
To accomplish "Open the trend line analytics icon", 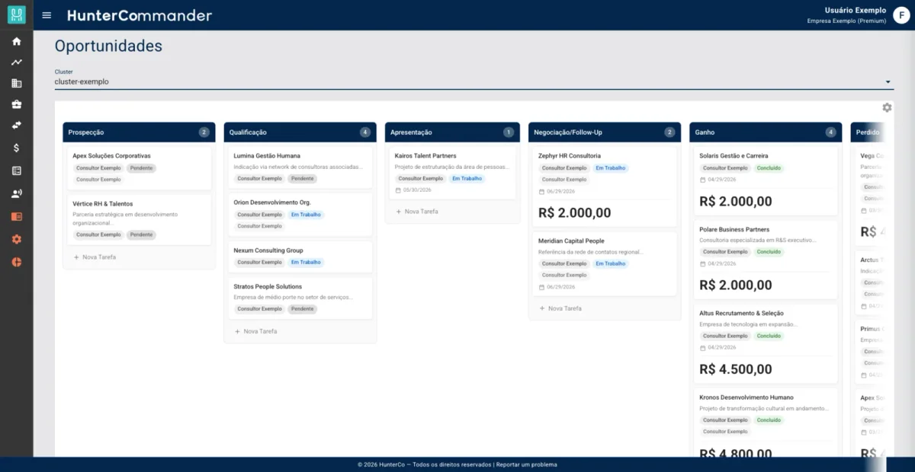I will click(16, 62).
